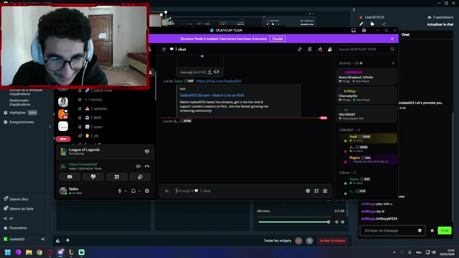
Task: Click Actualiser le chat
Action: pos(440,24)
